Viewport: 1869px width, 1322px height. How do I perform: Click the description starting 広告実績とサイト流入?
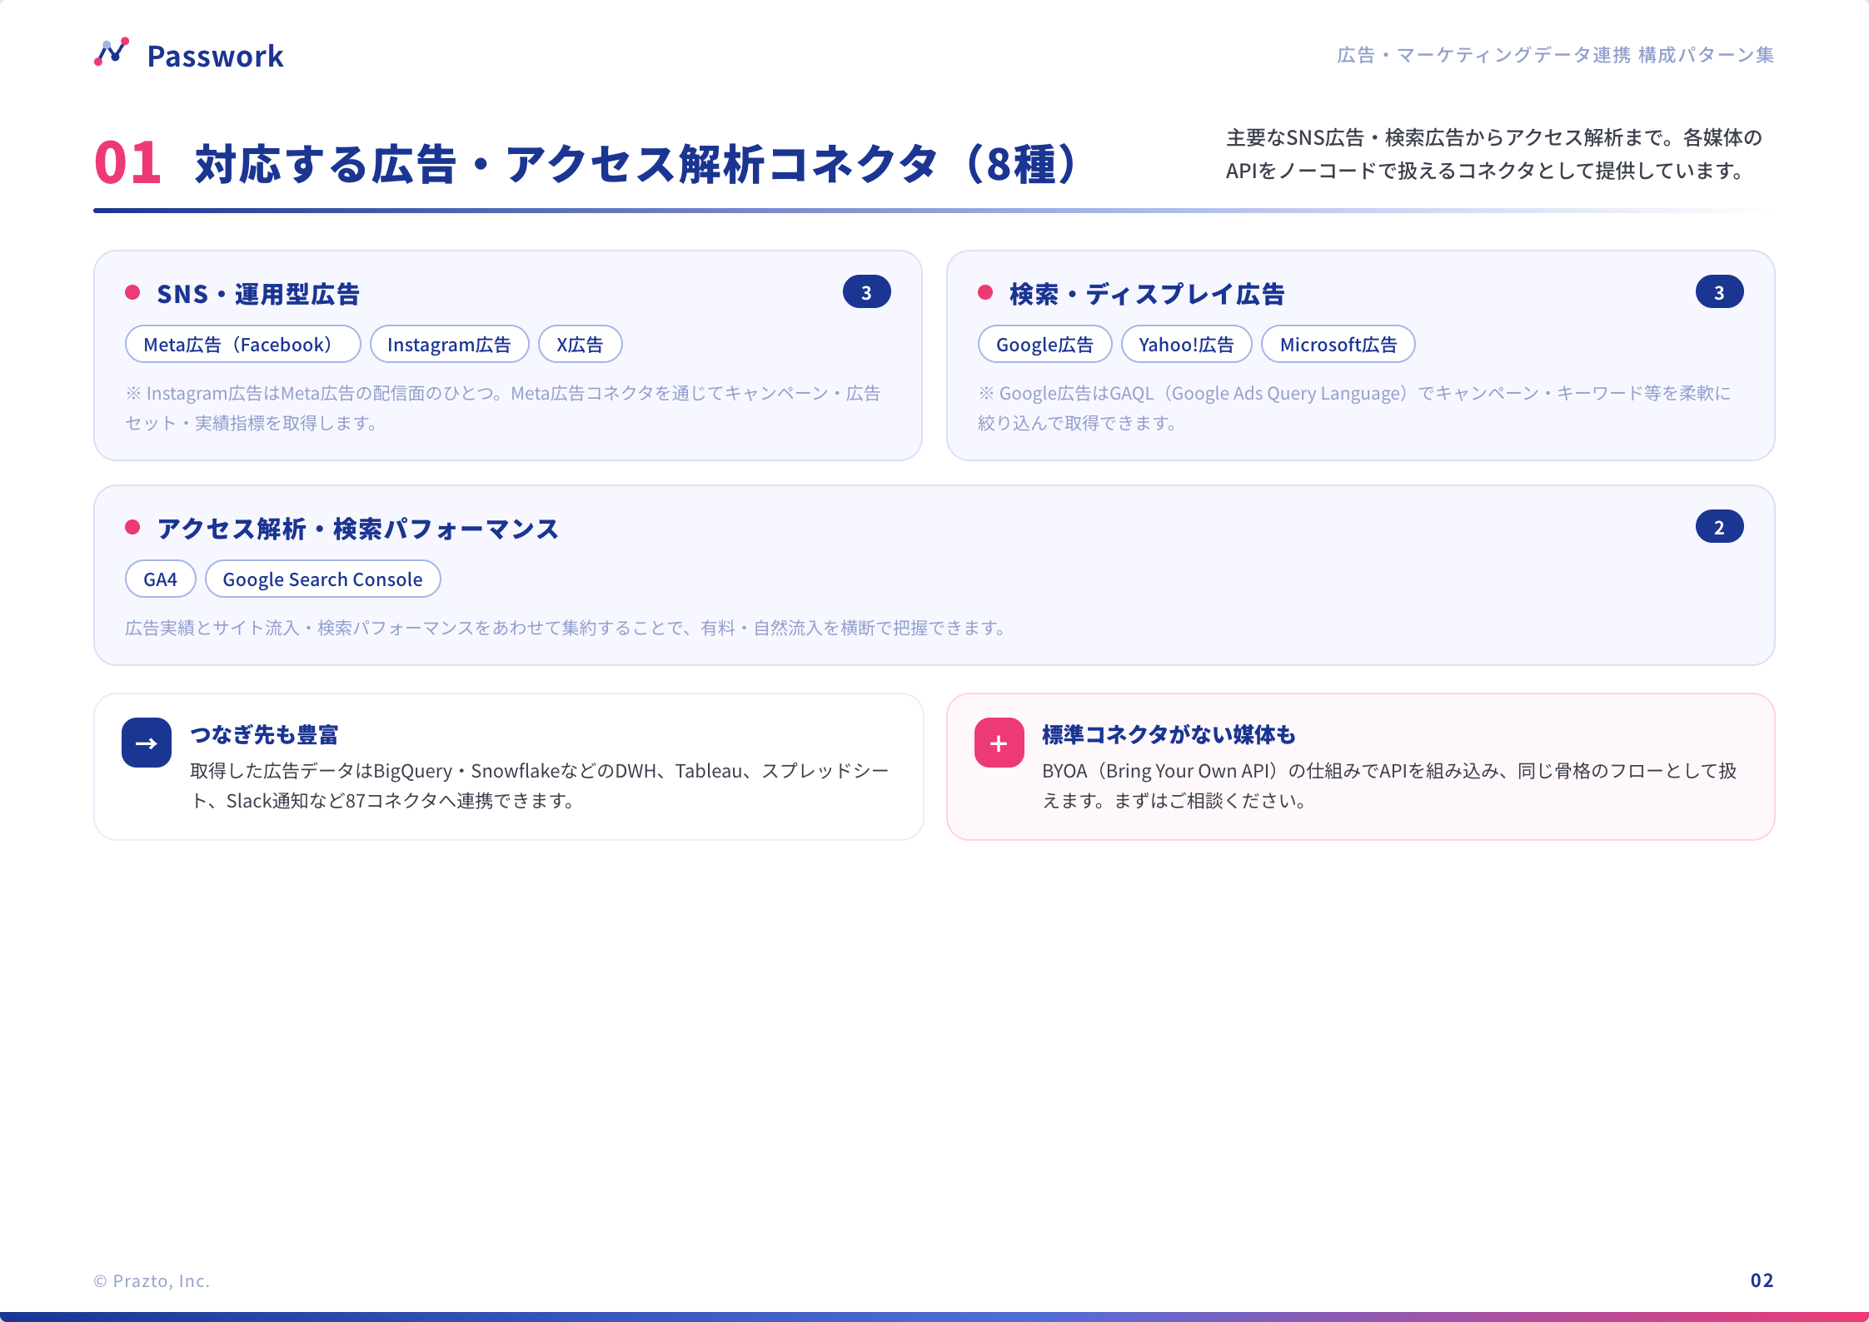(566, 628)
